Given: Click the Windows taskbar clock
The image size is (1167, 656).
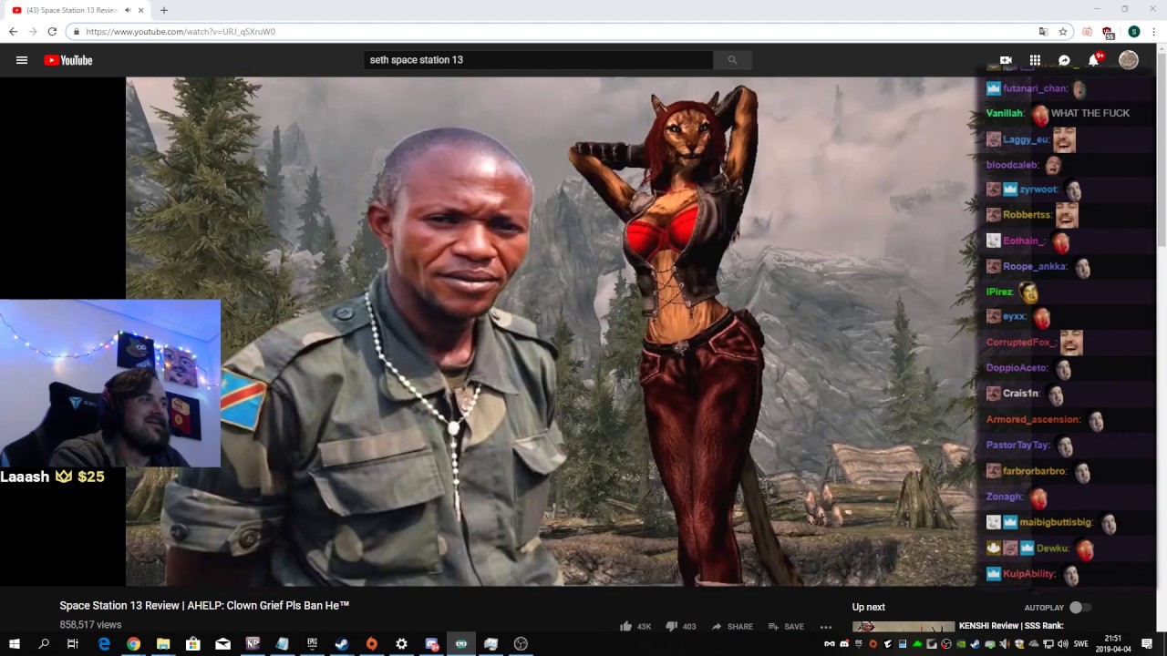Looking at the screenshot, I should 1112,644.
